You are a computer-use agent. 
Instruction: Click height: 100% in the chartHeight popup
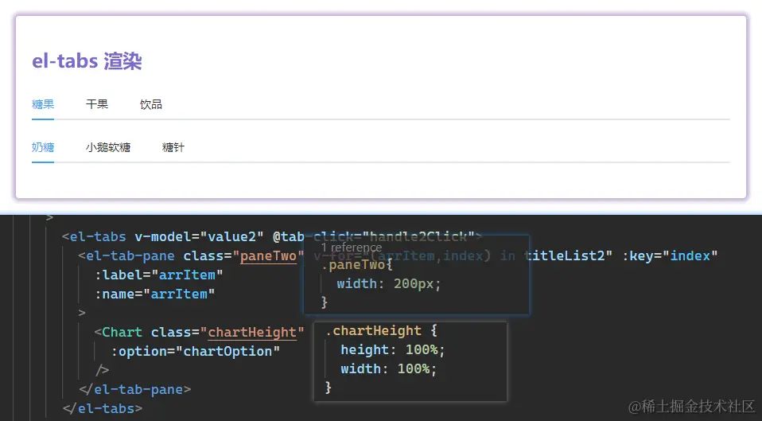click(x=393, y=349)
